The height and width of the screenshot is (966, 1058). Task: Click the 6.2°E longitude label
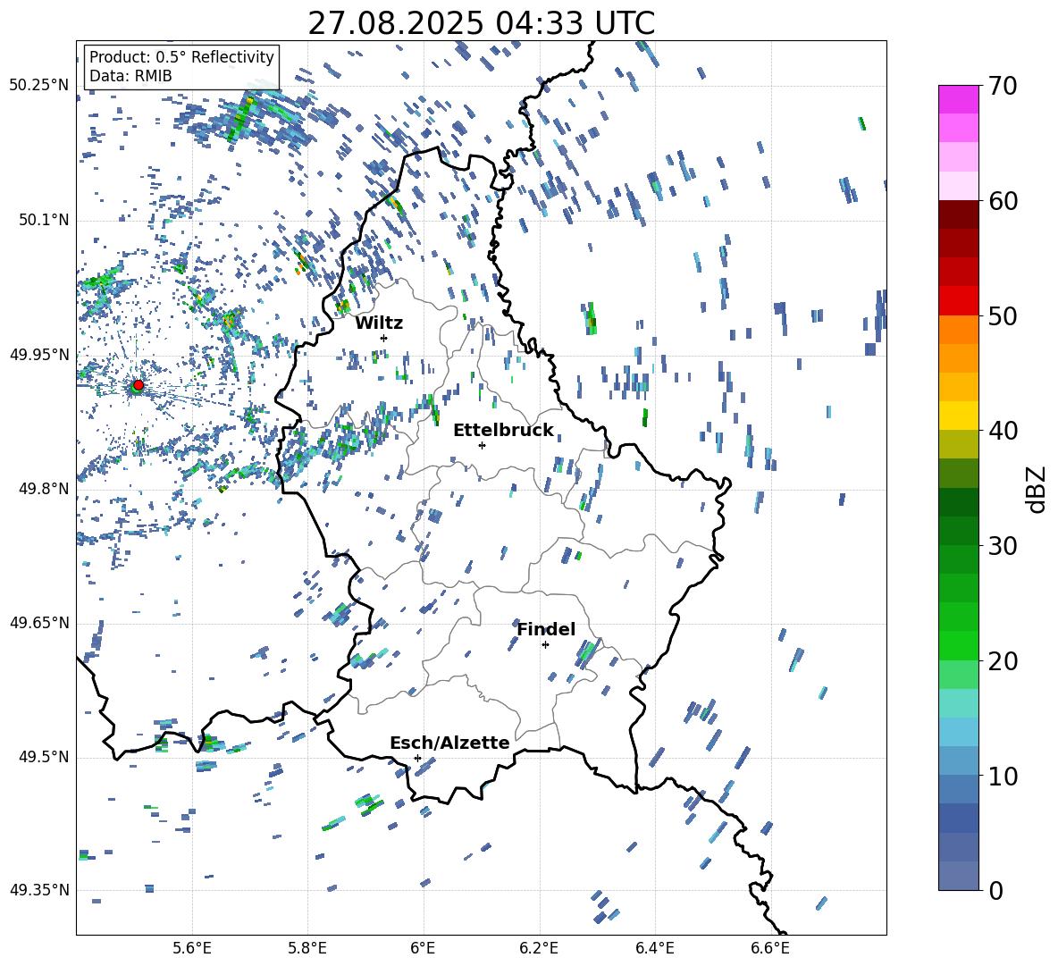[x=539, y=948]
